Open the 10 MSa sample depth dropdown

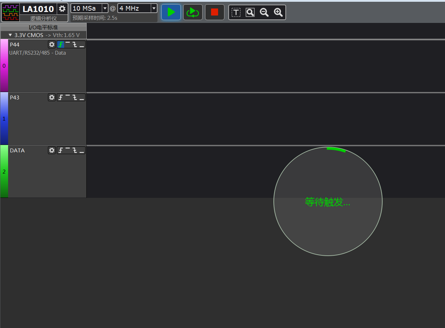coord(105,8)
